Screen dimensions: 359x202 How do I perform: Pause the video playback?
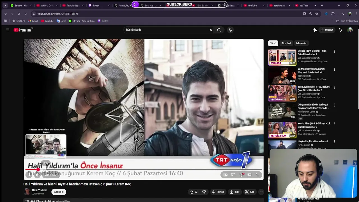[x=29, y=175]
